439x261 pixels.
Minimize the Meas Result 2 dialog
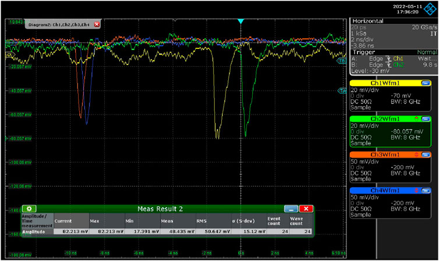point(291,209)
